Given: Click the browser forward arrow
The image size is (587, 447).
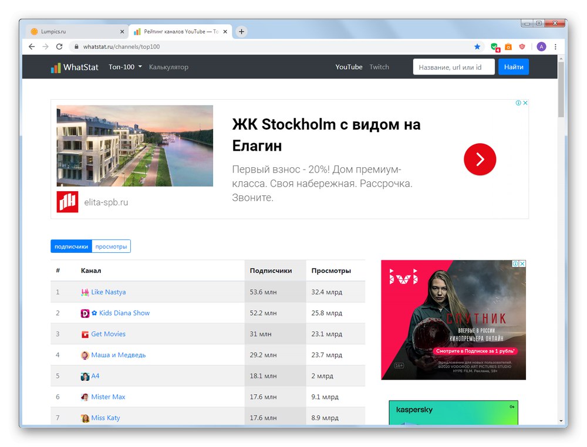Looking at the screenshot, I should point(45,46).
